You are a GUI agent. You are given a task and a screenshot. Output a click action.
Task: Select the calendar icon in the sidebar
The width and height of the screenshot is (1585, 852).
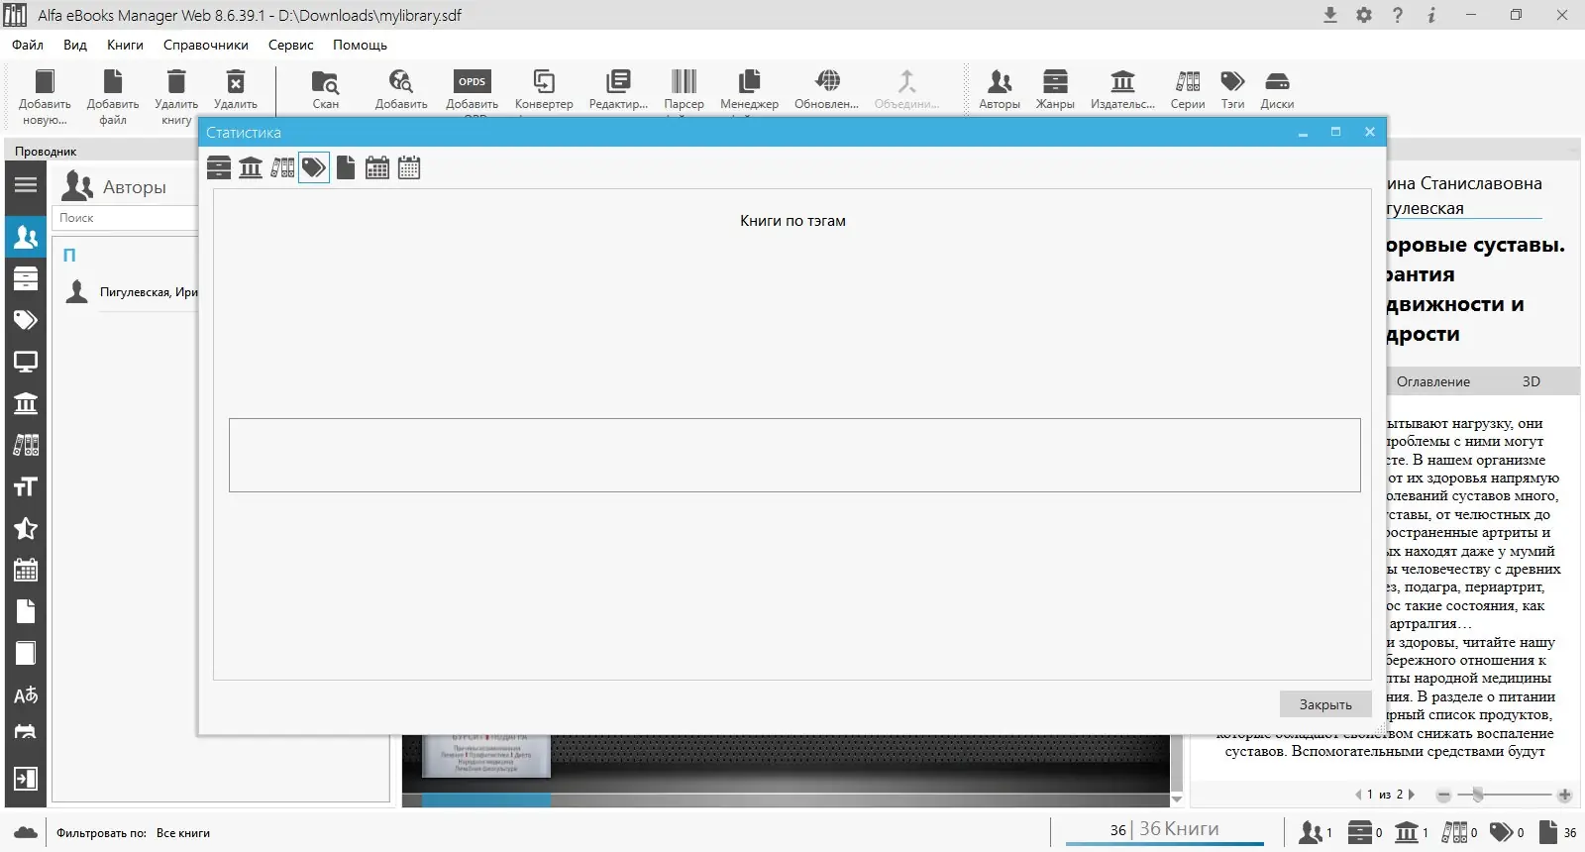[26, 570]
